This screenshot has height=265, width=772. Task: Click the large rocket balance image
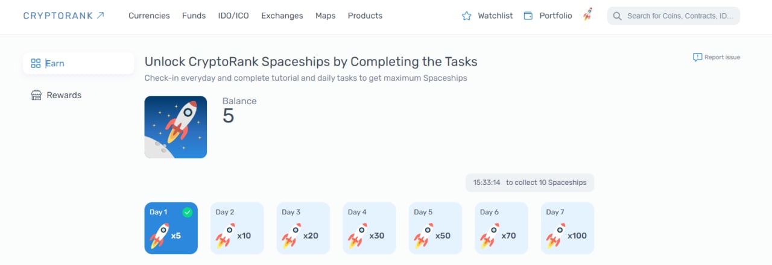click(x=176, y=127)
